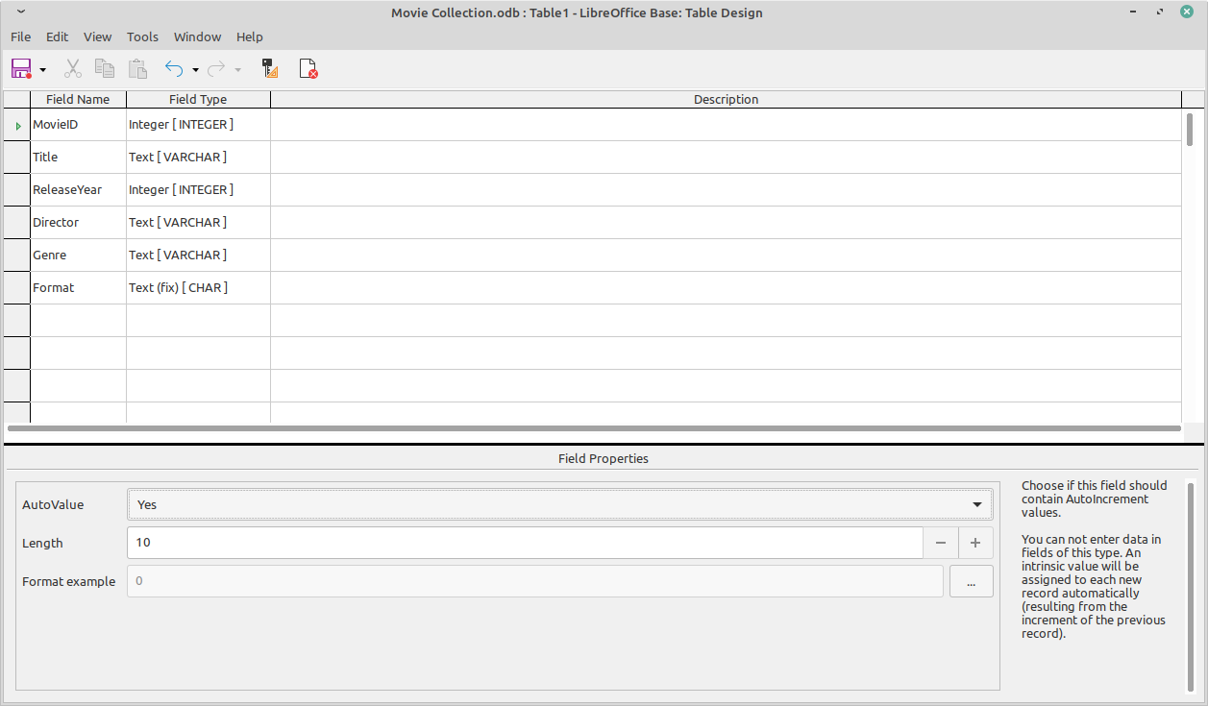Expand the Save icon dropdown arrow
Viewport: 1208px width, 706px height.
tap(42, 68)
